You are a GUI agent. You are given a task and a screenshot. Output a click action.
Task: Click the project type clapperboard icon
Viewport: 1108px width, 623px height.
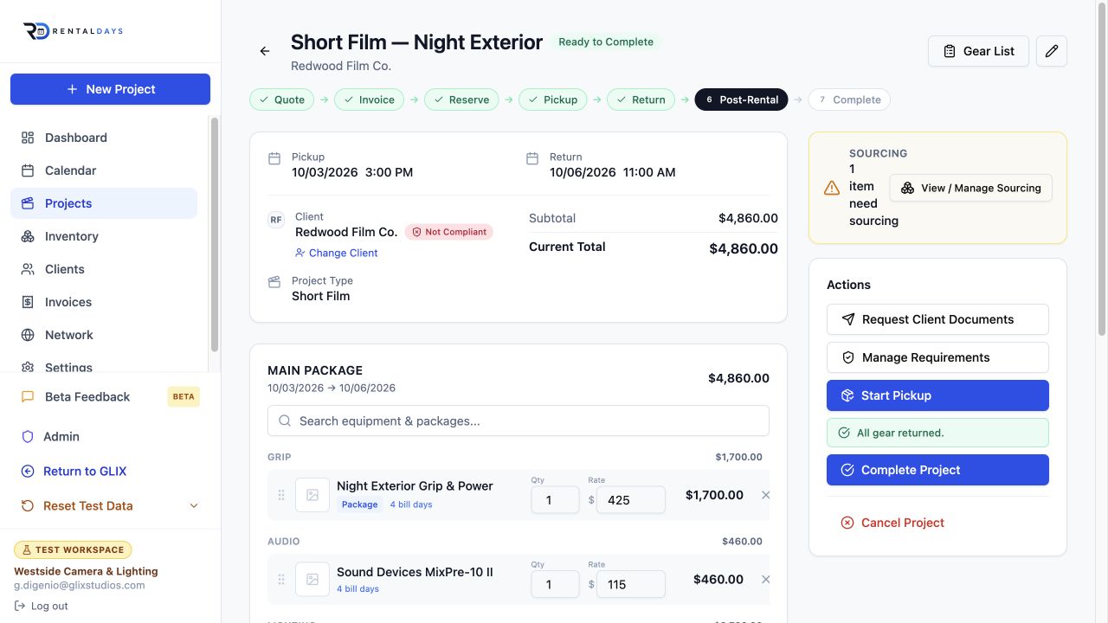pos(274,282)
